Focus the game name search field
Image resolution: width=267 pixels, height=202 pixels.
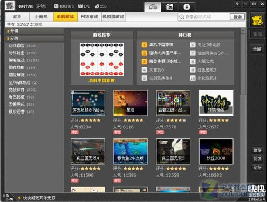click(x=204, y=17)
